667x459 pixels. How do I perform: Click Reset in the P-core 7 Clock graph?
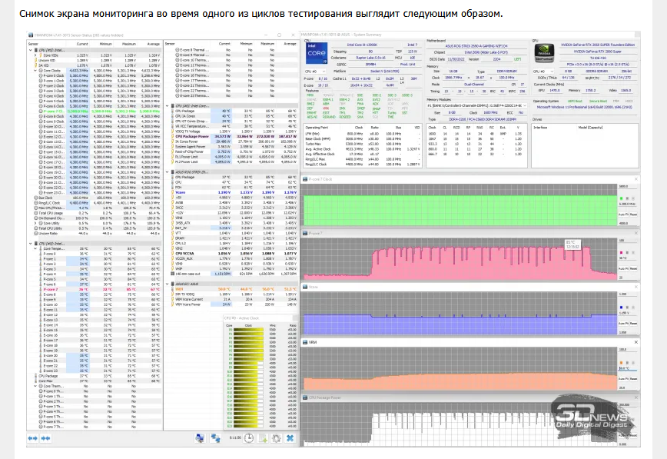coord(633,215)
